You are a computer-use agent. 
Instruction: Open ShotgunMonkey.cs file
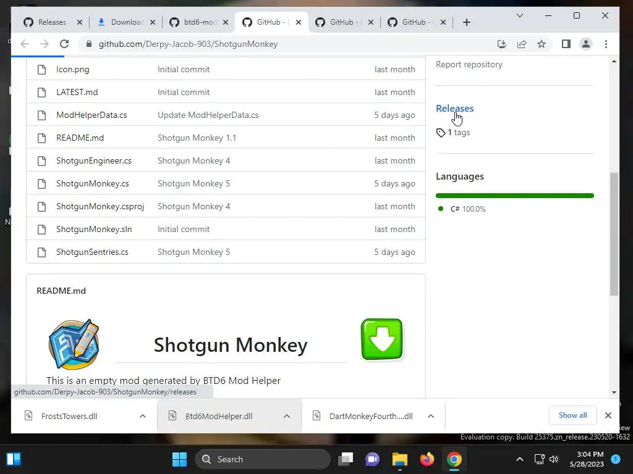[93, 183]
